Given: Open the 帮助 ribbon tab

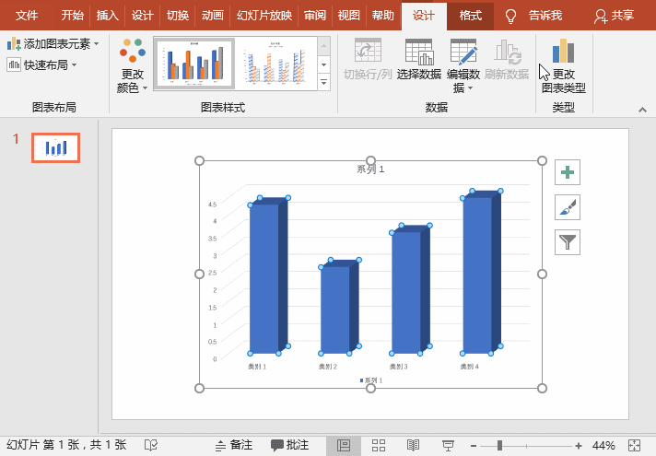Looking at the screenshot, I should click(382, 16).
